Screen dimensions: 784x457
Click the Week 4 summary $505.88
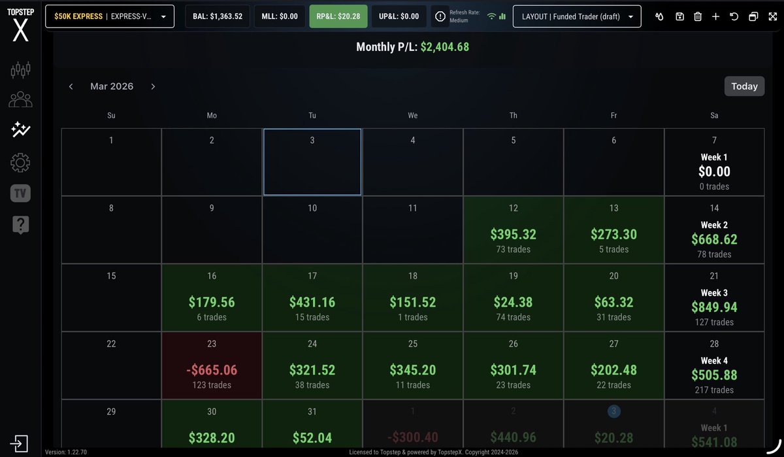(x=714, y=366)
